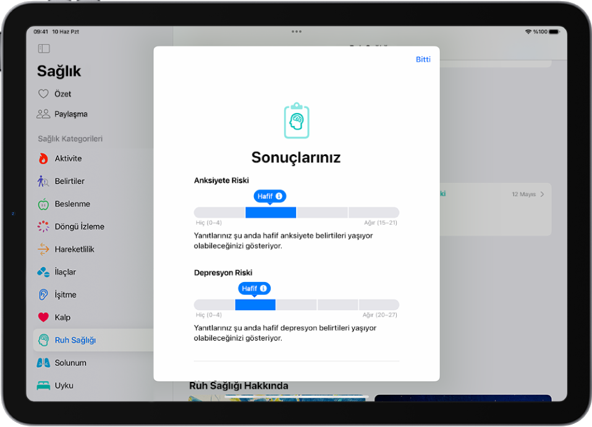592x427 pixels.
Task: Select Paylaşma in the sidebar
Action: (x=71, y=114)
